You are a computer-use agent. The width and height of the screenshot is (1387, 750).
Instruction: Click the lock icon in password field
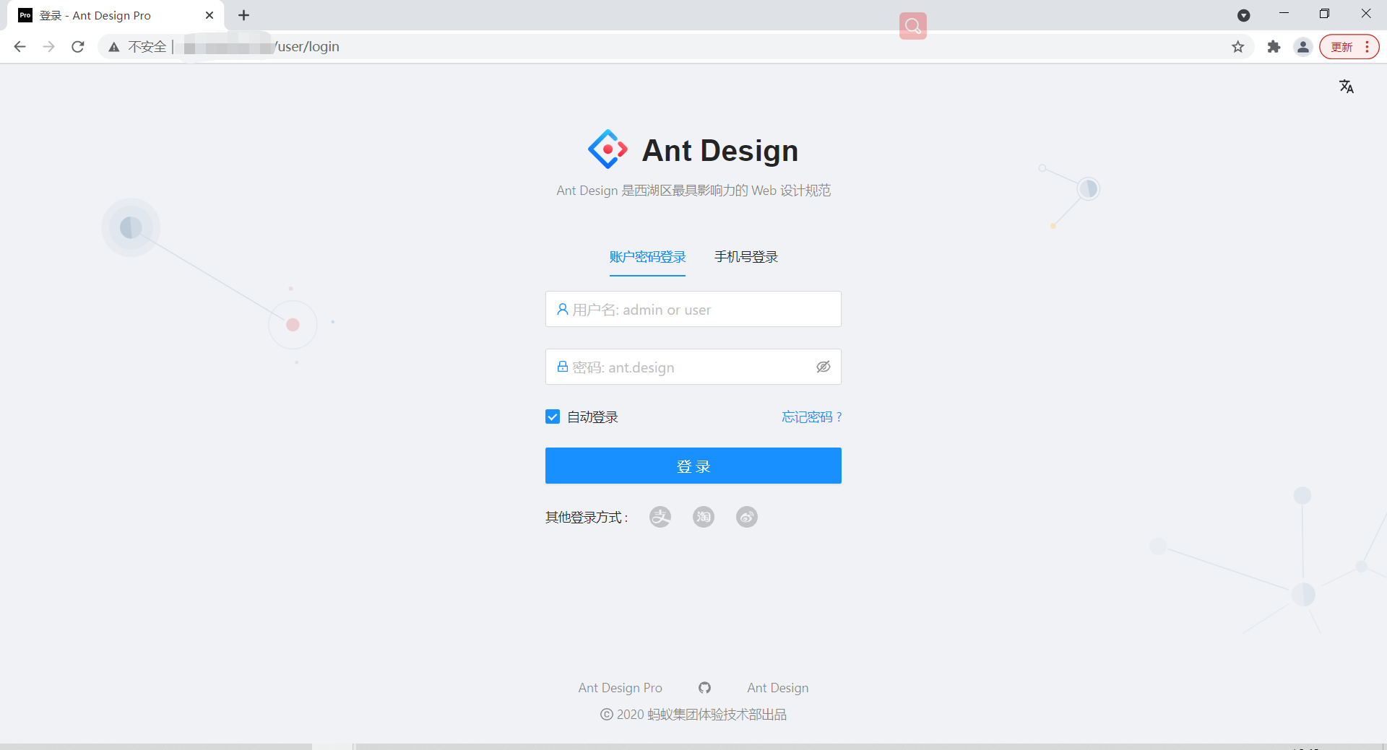562,367
